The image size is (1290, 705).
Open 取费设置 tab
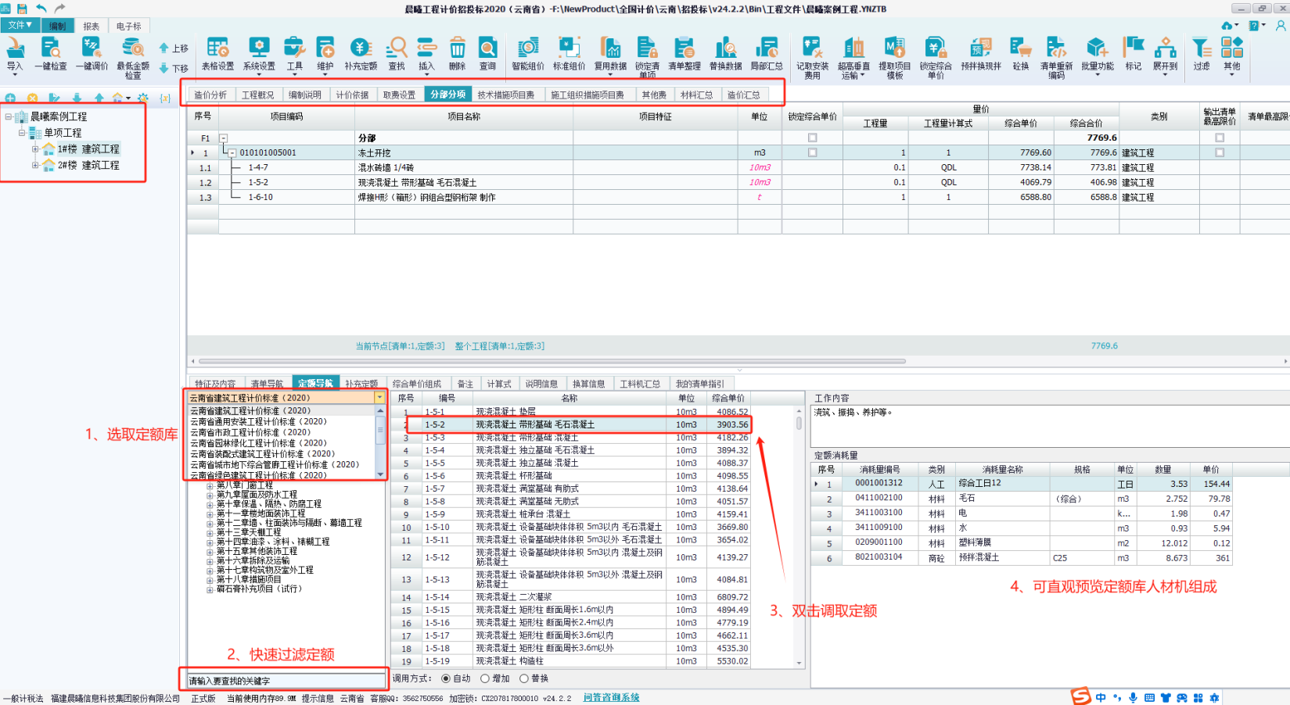pos(399,95)
